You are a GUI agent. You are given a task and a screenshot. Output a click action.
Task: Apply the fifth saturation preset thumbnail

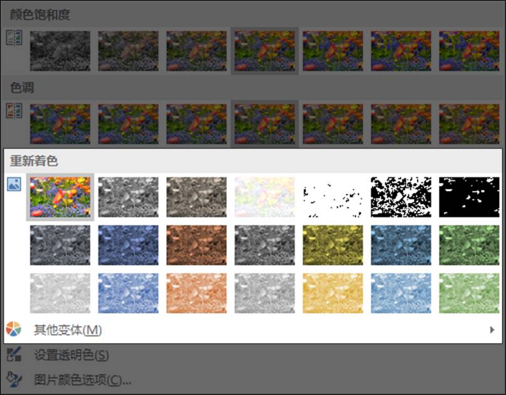coord(333,51)
